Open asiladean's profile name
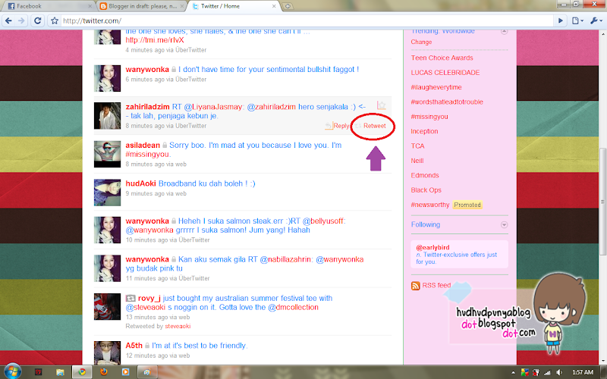This screenshot has width=607, height=379. pos(143,145)
